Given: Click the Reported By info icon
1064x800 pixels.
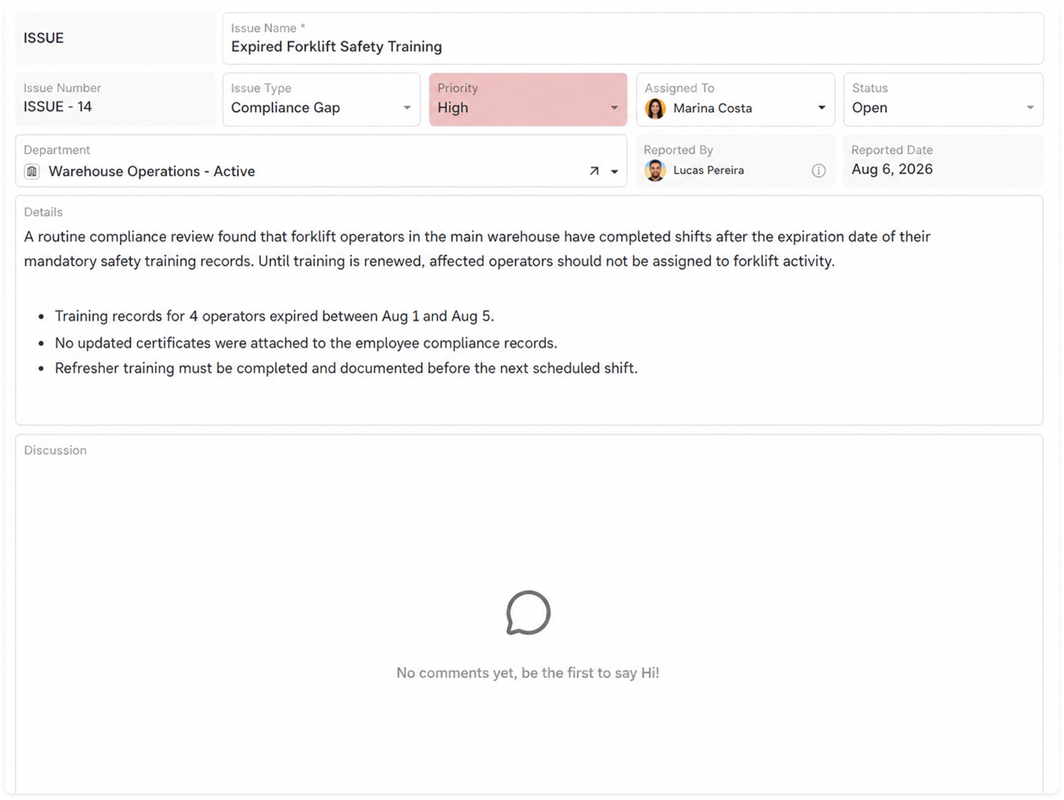Looking at the screenshot, I should click(x=818, y=170).
